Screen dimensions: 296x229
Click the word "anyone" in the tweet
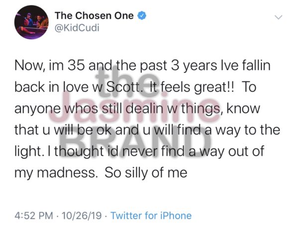pyautogui.click(x=37, y=109)
